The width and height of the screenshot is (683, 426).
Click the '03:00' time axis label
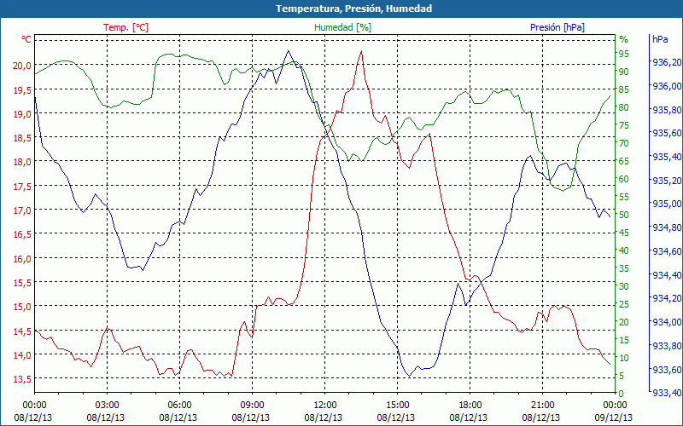click(x=107, y=406)
